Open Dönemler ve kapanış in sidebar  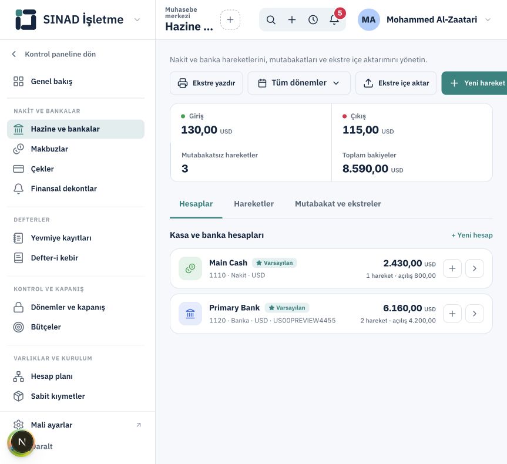[x=76, y=307]
